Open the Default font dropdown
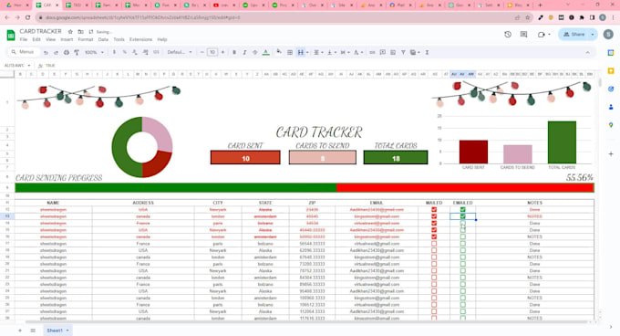Image resolution: width=620 pixels, height=336 pixels. (x=180, y=52)
